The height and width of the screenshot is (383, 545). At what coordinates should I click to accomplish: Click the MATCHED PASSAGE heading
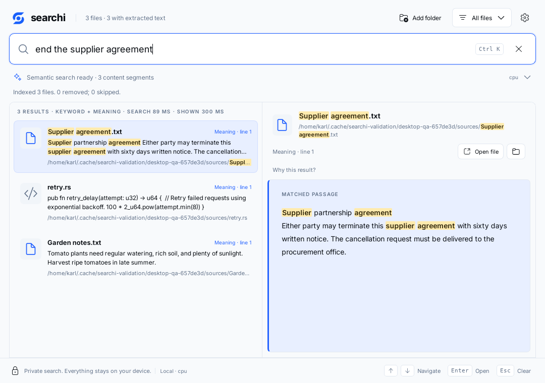(310, 194)
